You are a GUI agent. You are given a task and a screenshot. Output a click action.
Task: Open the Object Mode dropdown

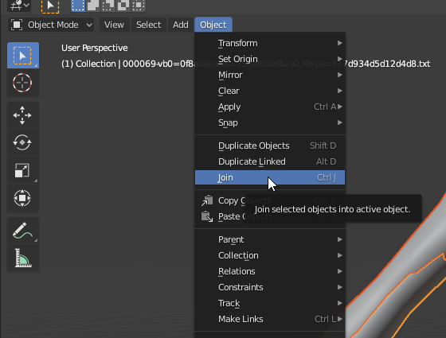coord(51,25)
